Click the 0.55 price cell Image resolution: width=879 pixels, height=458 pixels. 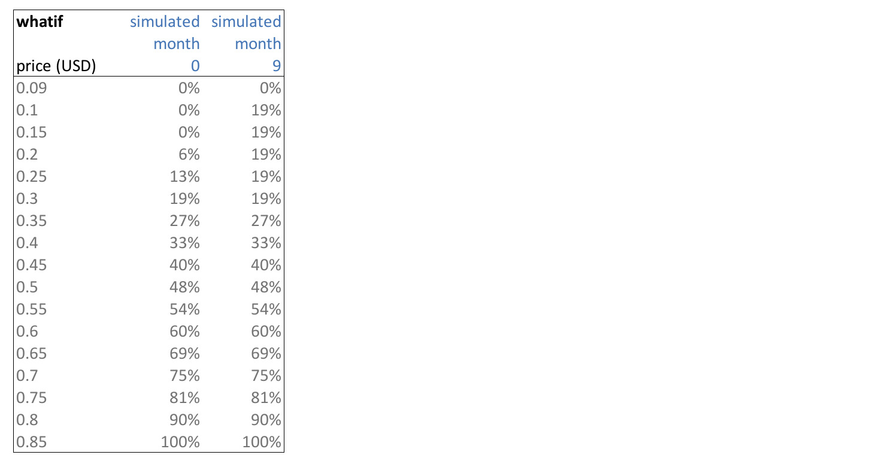coord(32,310)
